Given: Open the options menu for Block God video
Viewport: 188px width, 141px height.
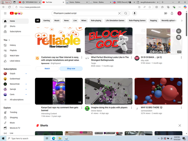Looking at the screenshot, I should tap(131, 58).
